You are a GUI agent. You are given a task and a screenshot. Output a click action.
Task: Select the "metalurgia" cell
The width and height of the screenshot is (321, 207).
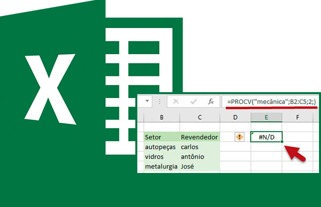161,166
